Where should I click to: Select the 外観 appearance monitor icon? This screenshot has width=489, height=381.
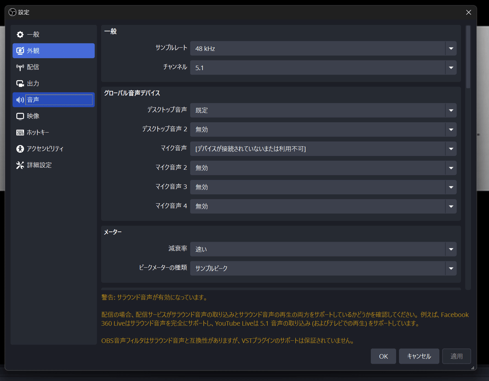pyautogui.click(x=20, y=51)
